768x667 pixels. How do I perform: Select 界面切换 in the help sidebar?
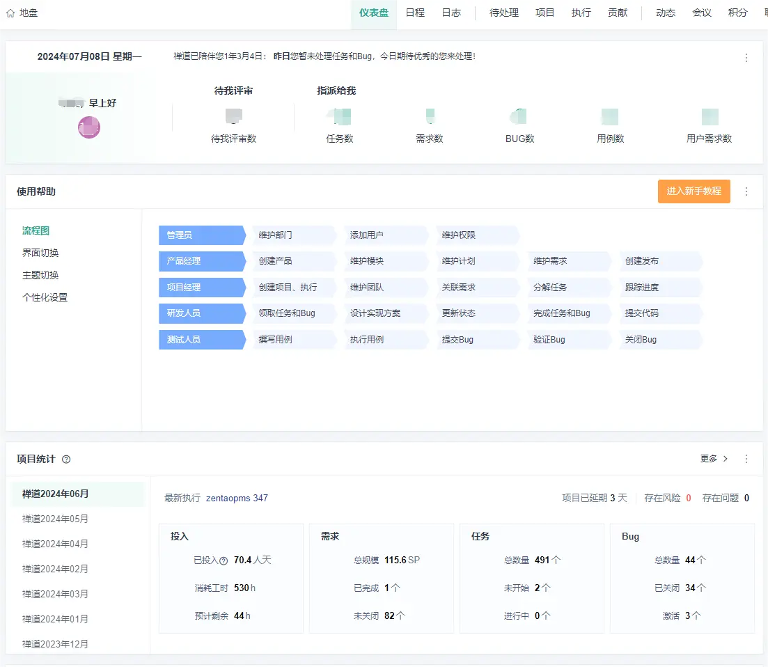coord(40,253)
